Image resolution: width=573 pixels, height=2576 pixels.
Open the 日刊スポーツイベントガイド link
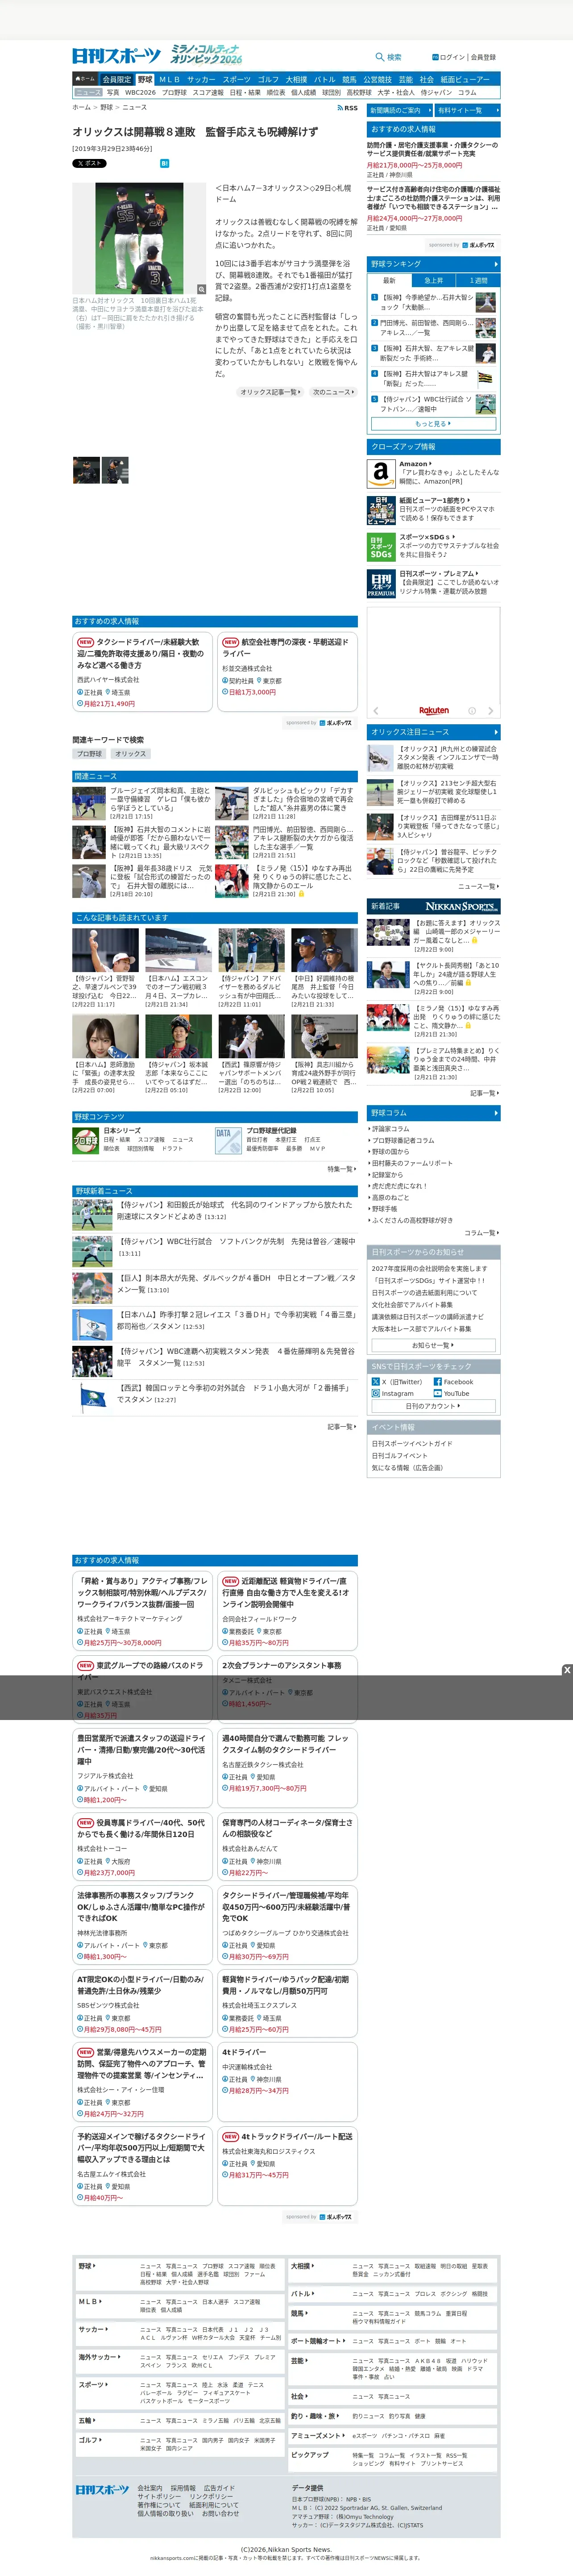coord(412,1443)
